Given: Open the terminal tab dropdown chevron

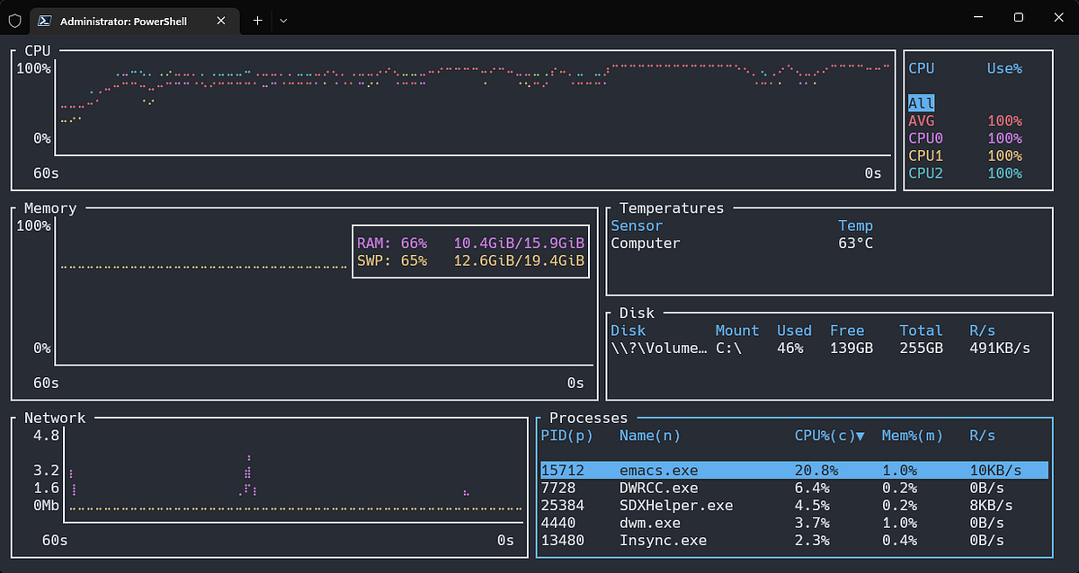Looking at the screenshot, I should 283,19.
